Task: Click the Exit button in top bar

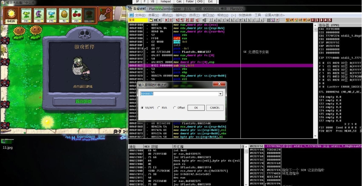Action: 210,1
